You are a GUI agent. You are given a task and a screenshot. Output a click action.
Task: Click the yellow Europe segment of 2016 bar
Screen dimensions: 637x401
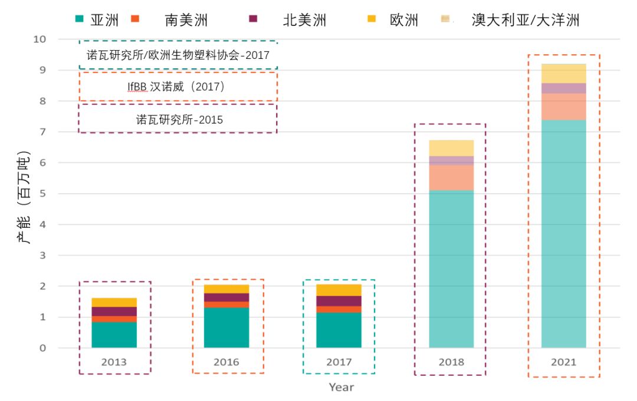[x=226, y=289]
